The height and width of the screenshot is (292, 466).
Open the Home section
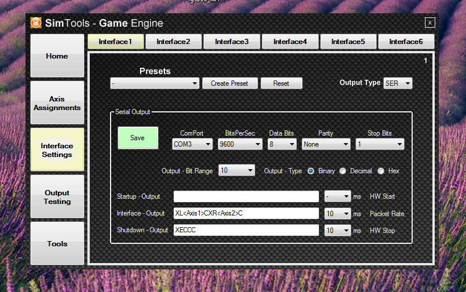[57, 56]
